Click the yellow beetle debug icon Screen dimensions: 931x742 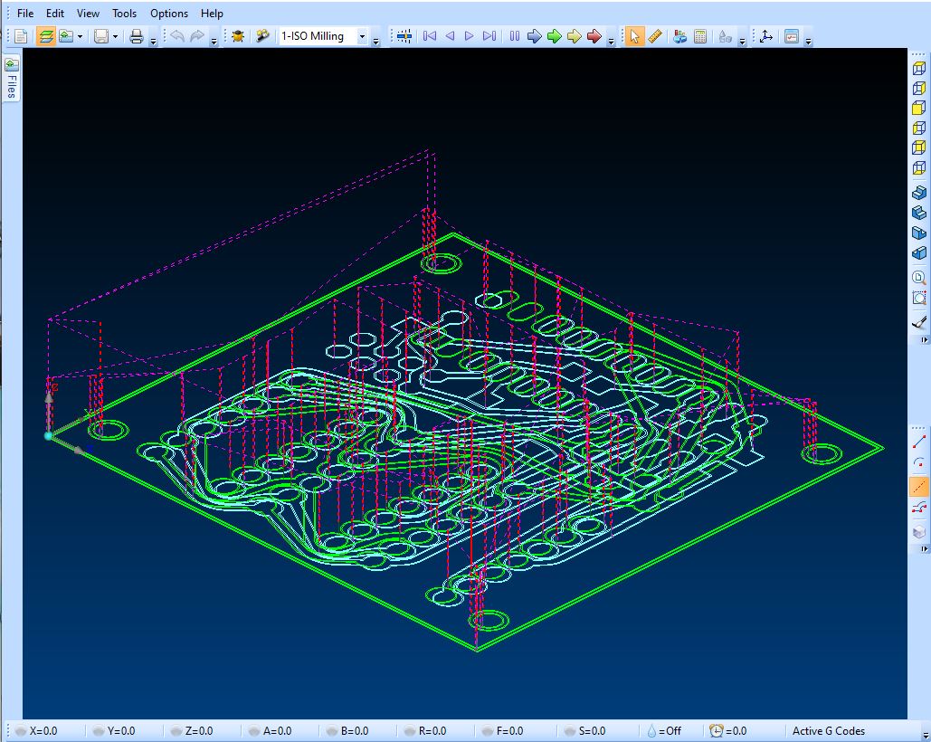238,36
